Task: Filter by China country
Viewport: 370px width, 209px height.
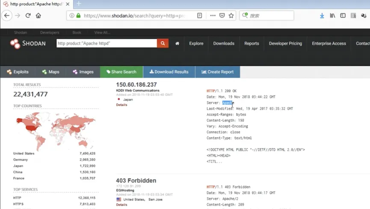Action: 18,172
